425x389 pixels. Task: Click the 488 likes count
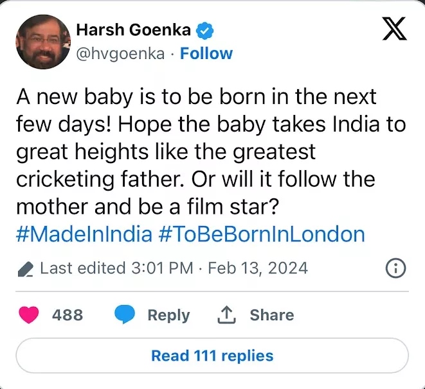click(x=68, y=315)
